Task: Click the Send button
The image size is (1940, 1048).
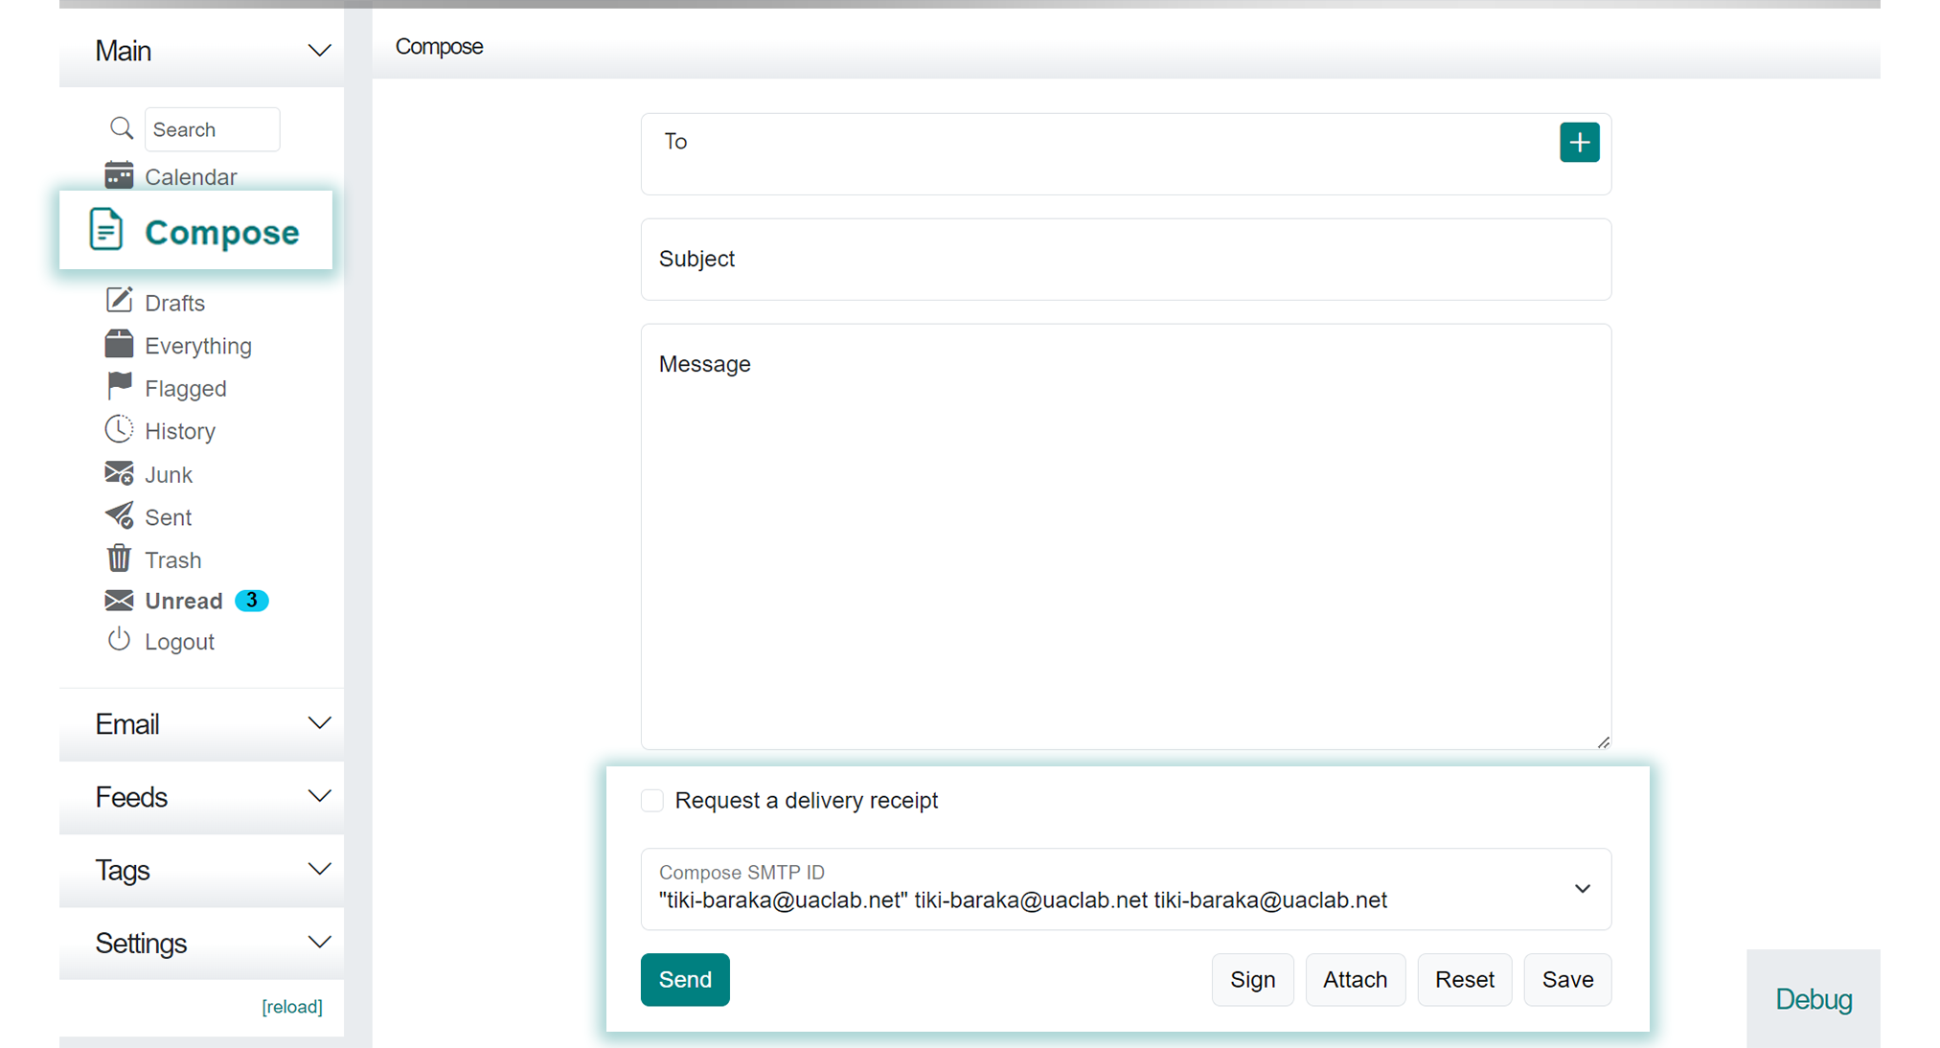Action: (x=684, y=979)
